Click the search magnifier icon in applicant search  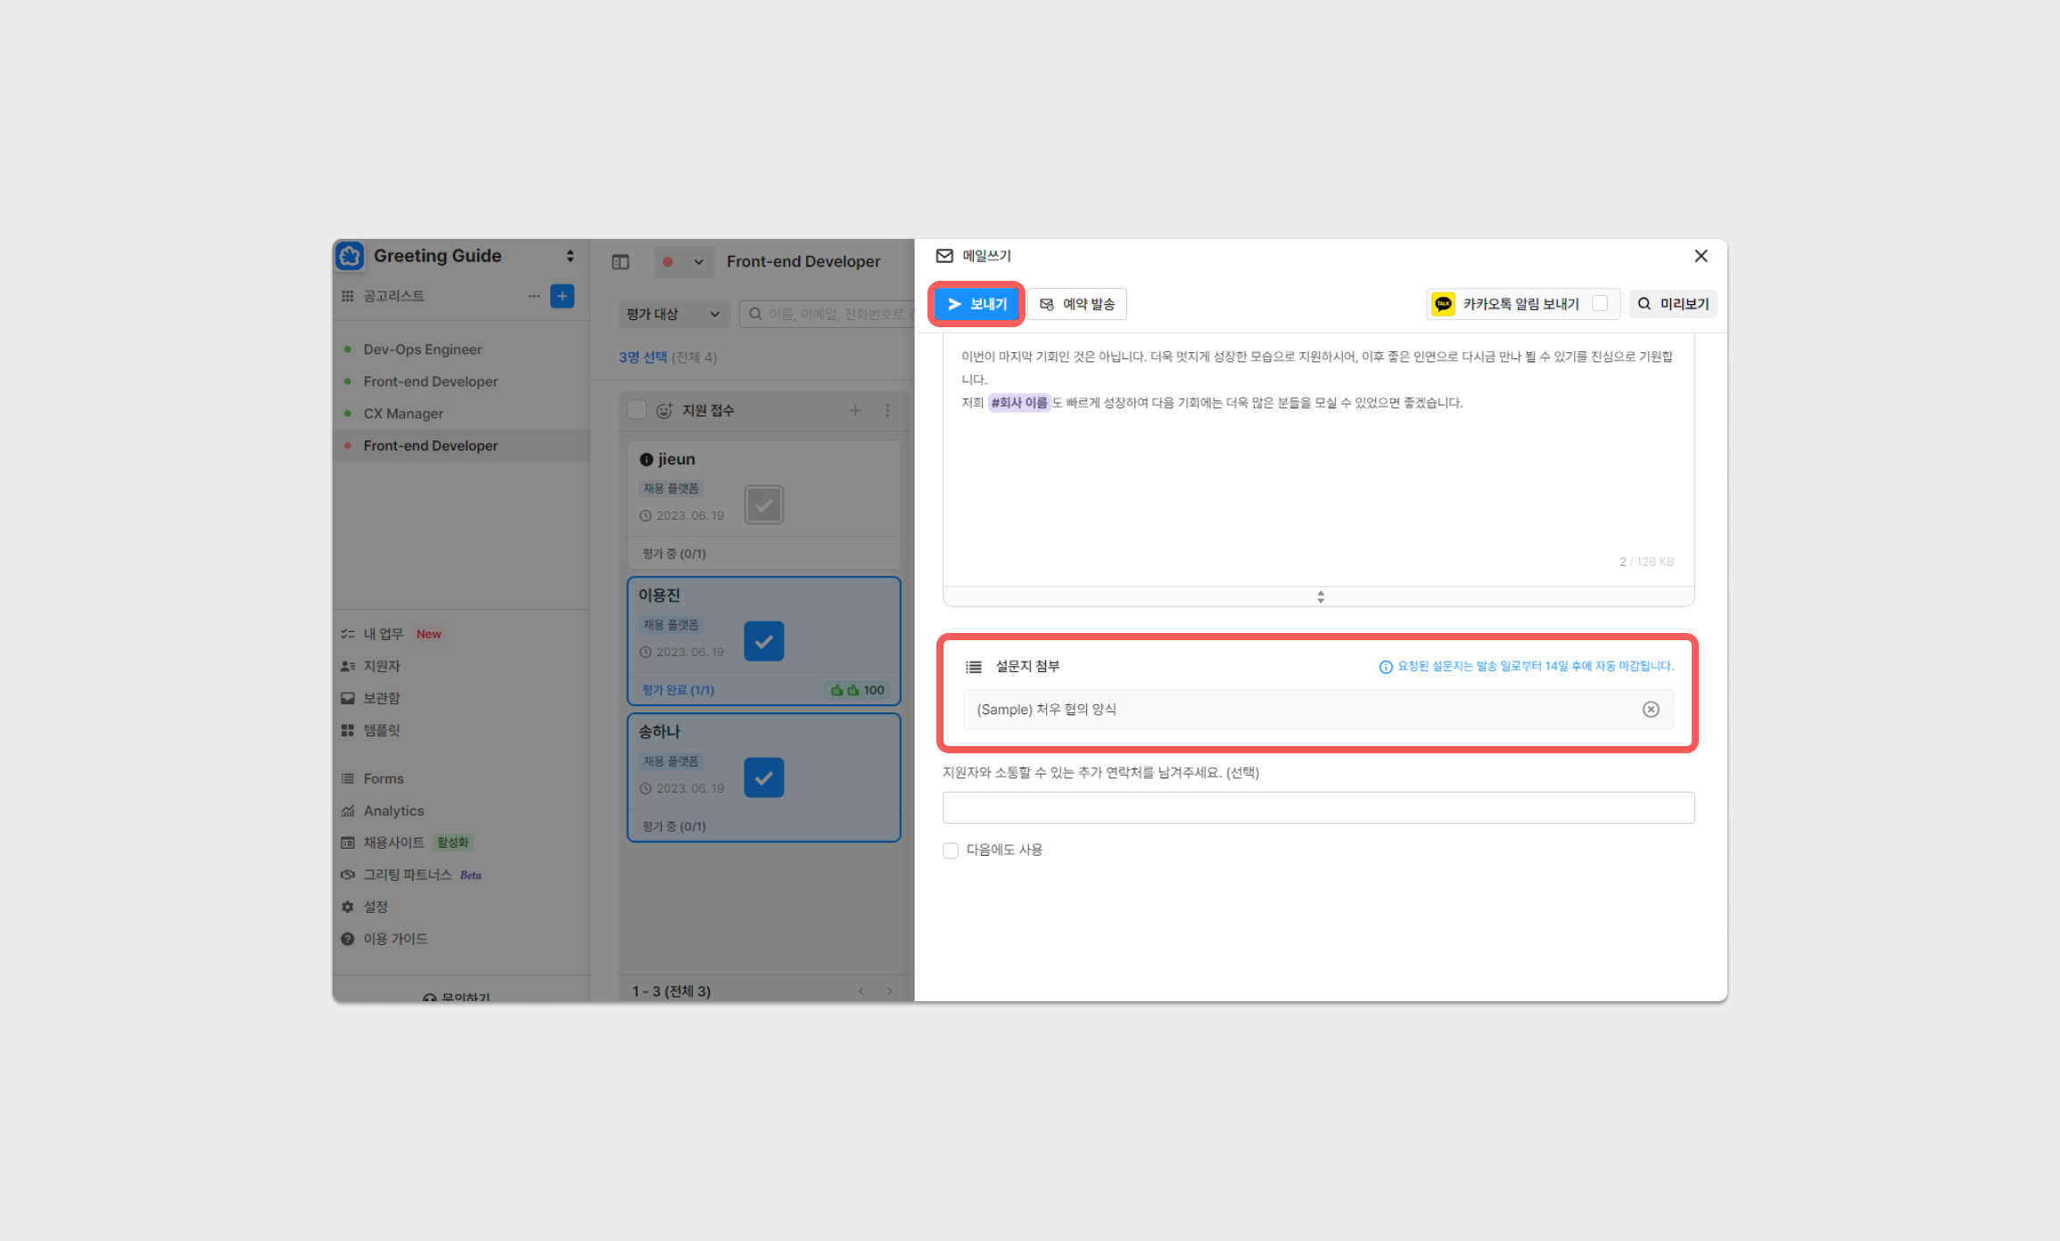coord(755,314)
